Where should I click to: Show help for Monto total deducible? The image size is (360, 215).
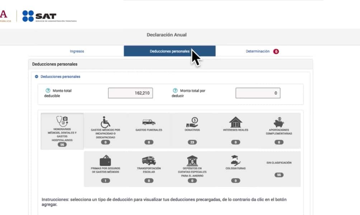tap(47, 91)
